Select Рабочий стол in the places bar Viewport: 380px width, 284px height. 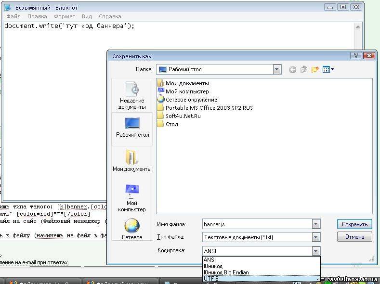coord(132,128)
